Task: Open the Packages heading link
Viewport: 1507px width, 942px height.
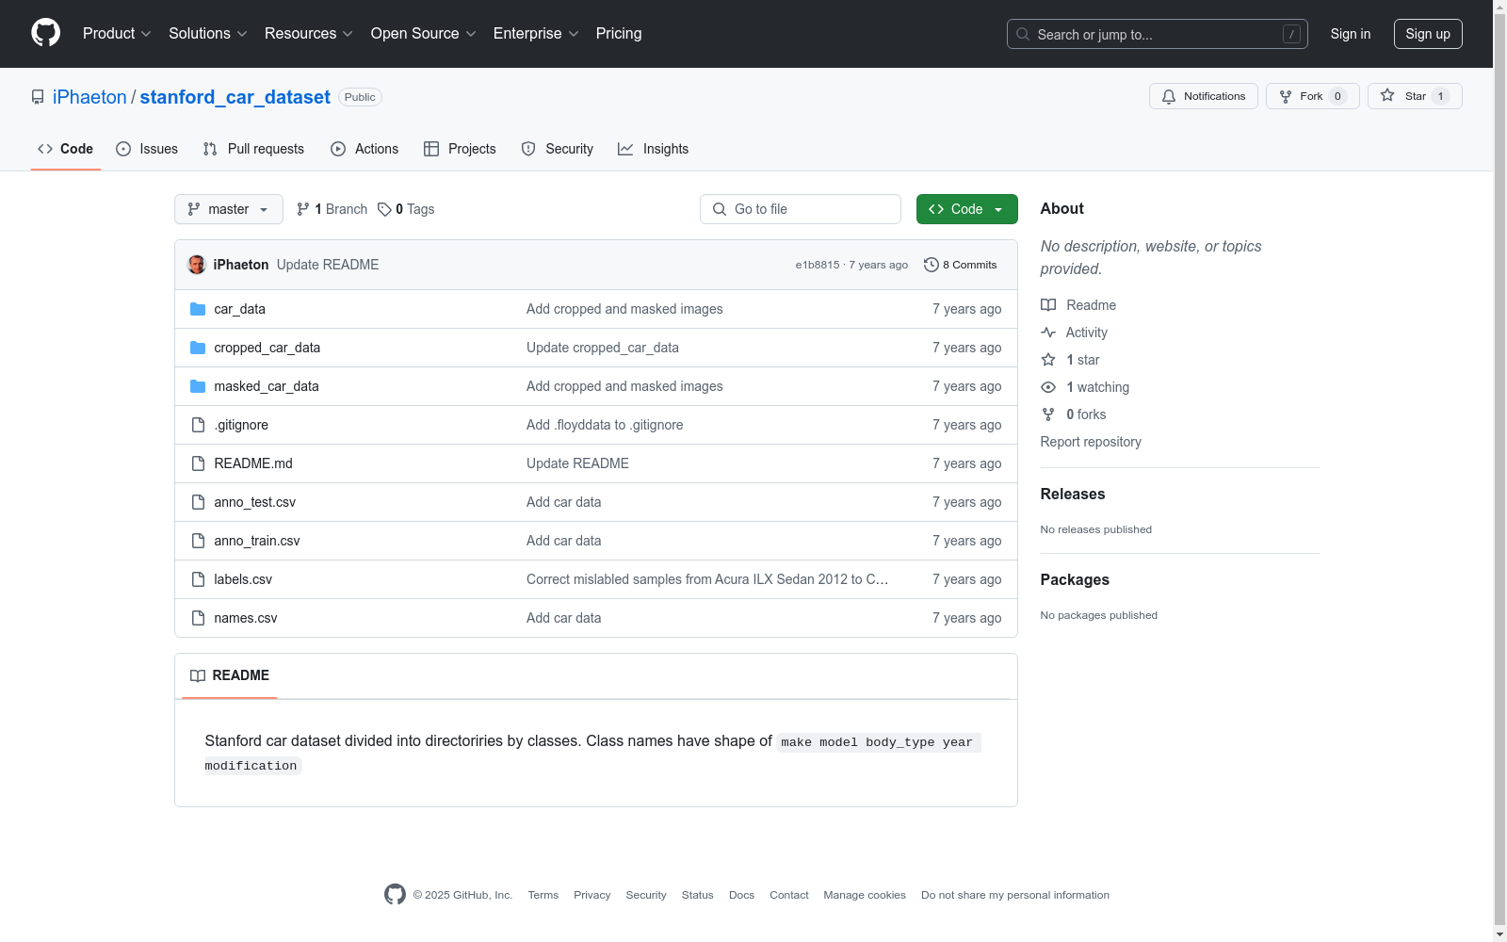Action: point(1075,579)
